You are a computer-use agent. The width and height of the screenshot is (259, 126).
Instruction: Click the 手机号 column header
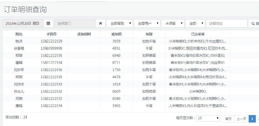[x=51, y=34]
